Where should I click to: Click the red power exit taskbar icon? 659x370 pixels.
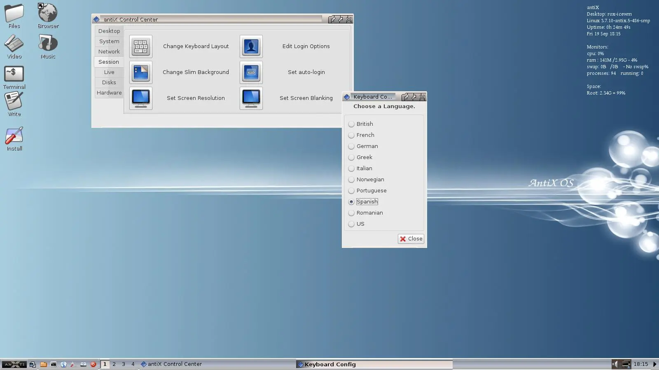93,364
